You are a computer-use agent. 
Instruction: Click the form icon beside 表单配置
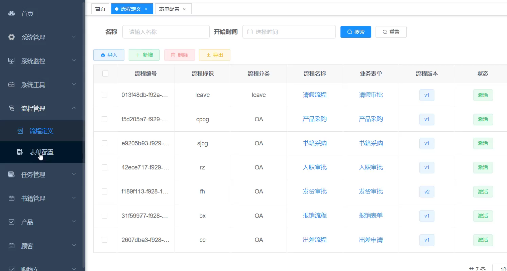(20, 152)
